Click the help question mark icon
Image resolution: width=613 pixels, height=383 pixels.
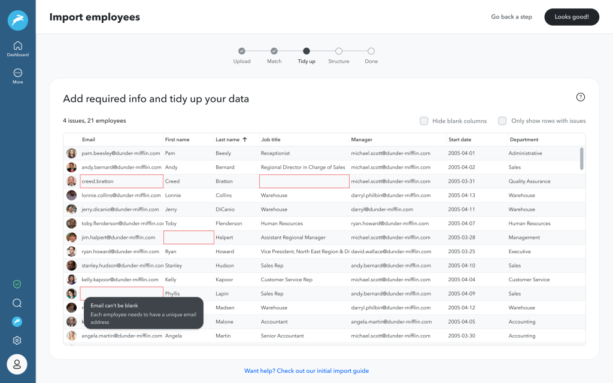coord(579,96)
